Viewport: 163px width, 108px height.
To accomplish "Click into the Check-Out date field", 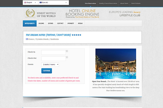I will [x=54, y=58].
